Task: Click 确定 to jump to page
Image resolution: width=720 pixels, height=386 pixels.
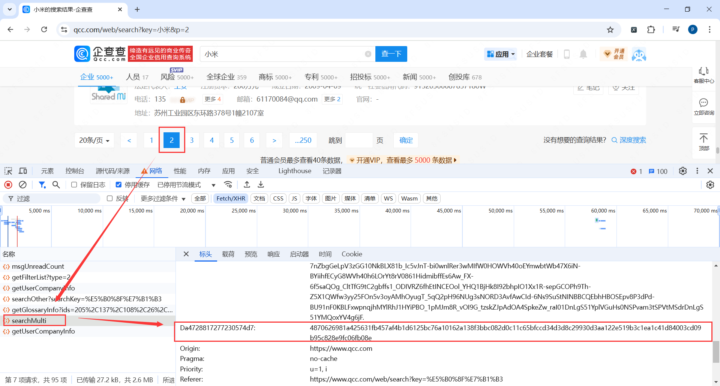Action: pyautogui.click(x=406, y=140)
